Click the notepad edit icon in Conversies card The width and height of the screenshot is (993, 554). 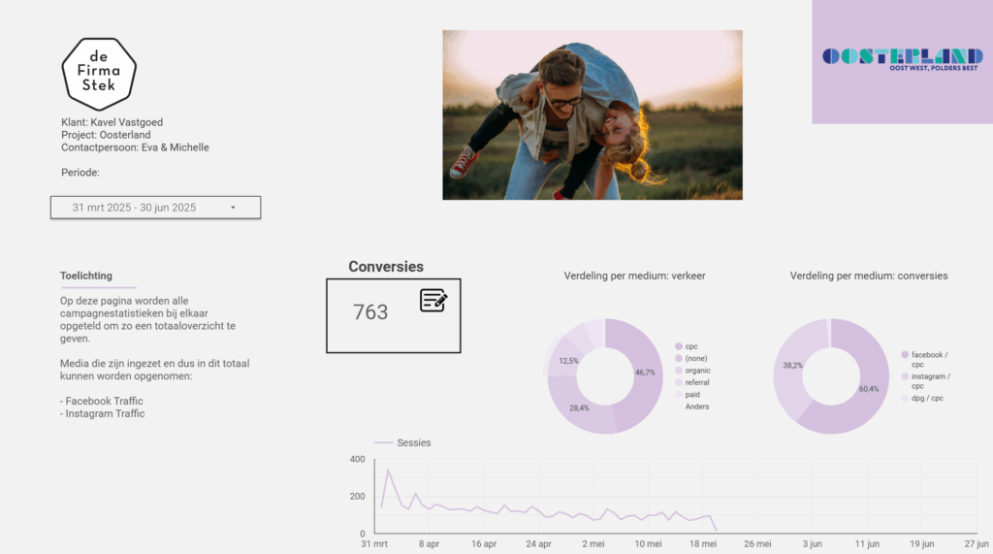tap(433, 300)
